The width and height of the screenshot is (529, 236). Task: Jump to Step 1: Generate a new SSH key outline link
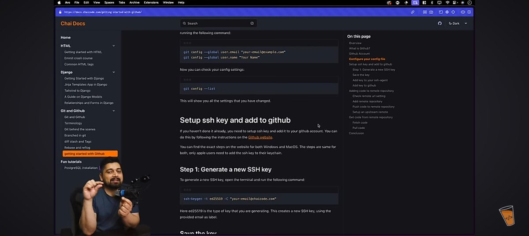click(374, 69)
